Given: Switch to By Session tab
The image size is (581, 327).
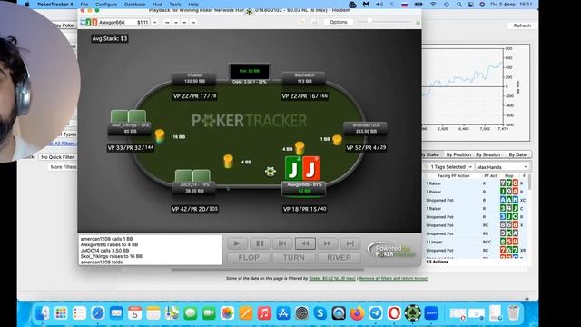Looking at the screenshot, I should 488,154.
